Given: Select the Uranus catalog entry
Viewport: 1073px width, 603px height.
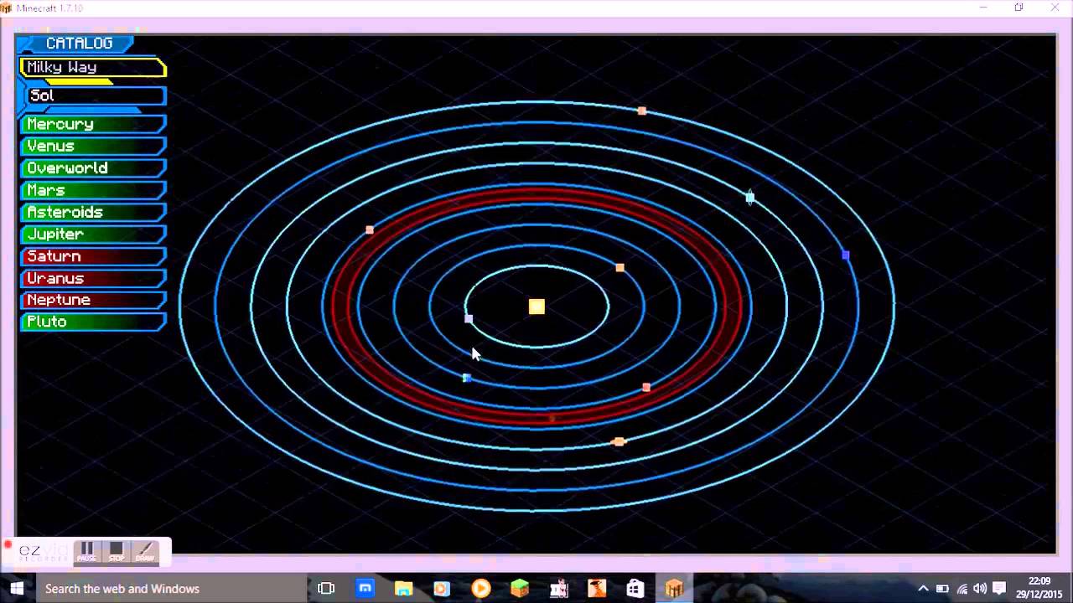Looking at the screenshot, I should [x=92, y=278].
